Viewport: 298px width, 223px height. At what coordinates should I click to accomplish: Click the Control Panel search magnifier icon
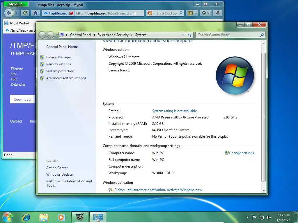(262, 35)
